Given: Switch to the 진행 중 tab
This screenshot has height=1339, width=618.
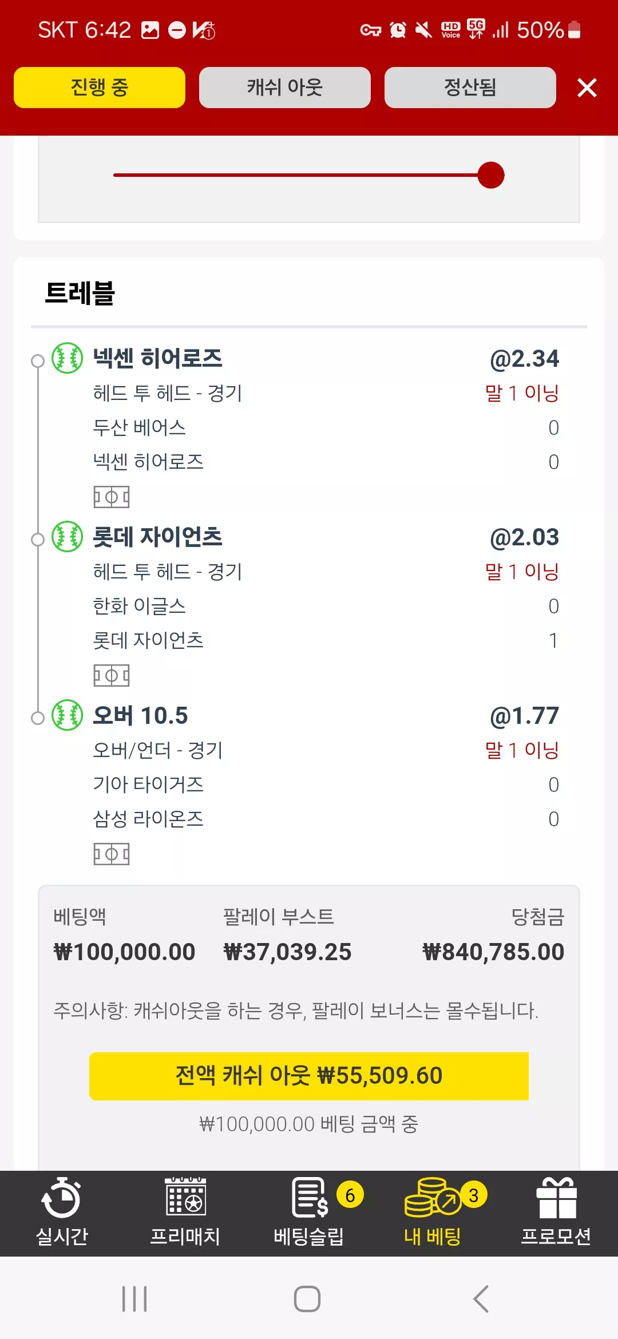Looking at the screenshot, I should click(100, 88).
